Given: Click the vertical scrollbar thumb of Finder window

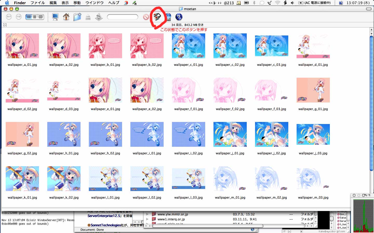Looking at the screenshot, I should 371,104.
